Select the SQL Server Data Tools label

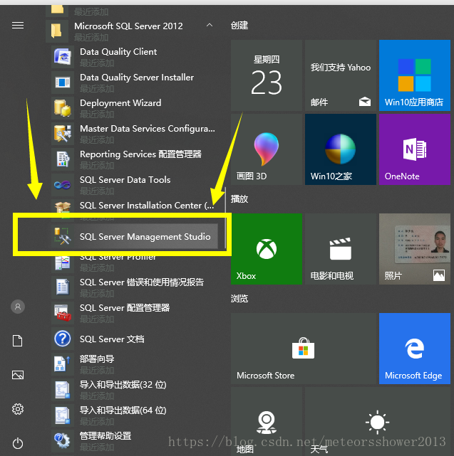(125, 180)
